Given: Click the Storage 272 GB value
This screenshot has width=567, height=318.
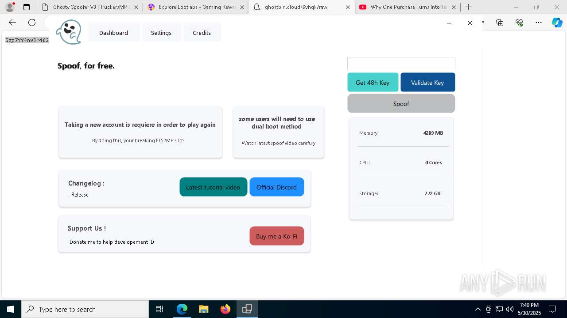Looking at the screenshot, I should pos(432,193).
